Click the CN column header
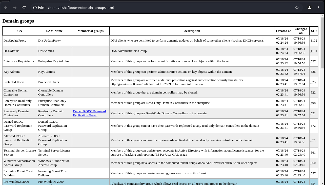 pyautogui.click(x=19, y=31)
